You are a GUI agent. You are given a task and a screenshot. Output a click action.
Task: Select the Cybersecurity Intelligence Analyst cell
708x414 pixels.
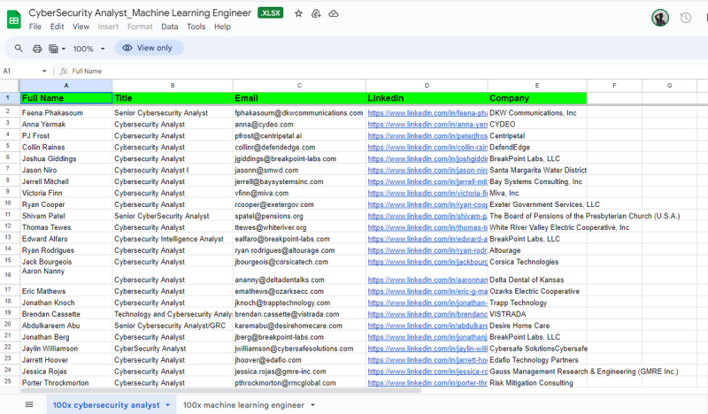(173, 239)
